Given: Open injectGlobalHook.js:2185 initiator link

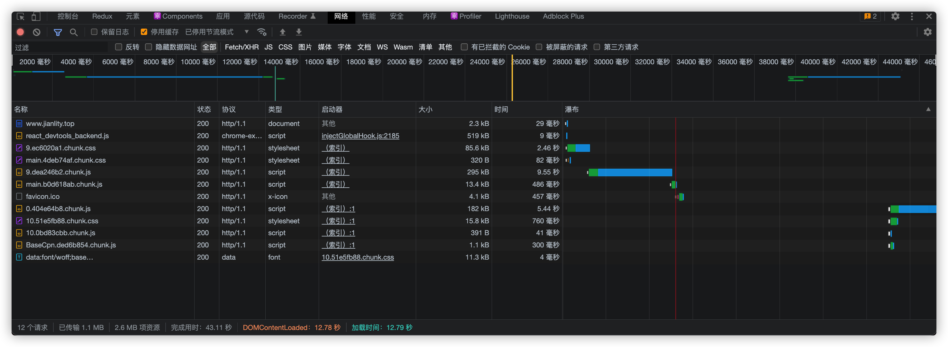Looking at the screenshot, I should [x=360, y=136].
